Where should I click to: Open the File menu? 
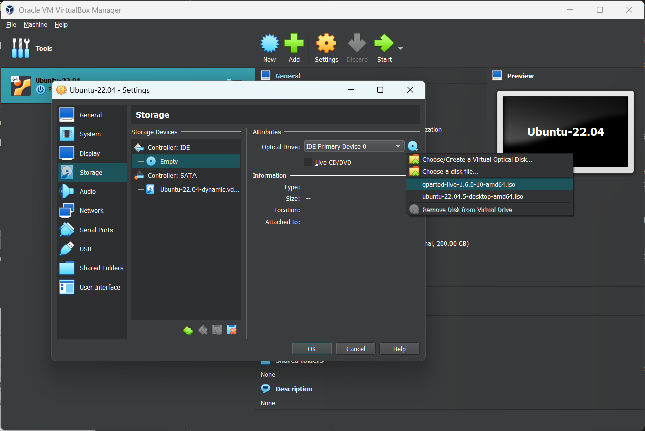tap(11, 24)
